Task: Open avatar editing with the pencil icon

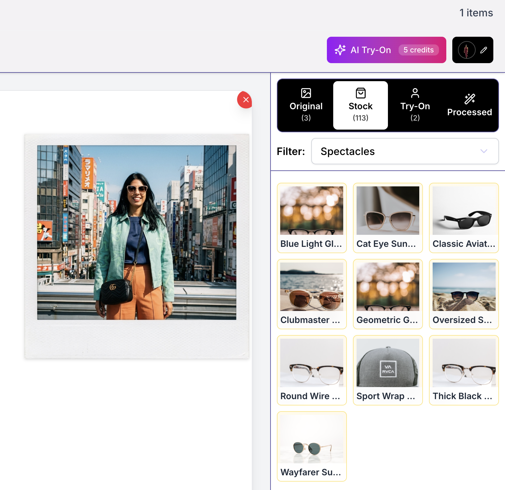Action: (x=483, y=50)
